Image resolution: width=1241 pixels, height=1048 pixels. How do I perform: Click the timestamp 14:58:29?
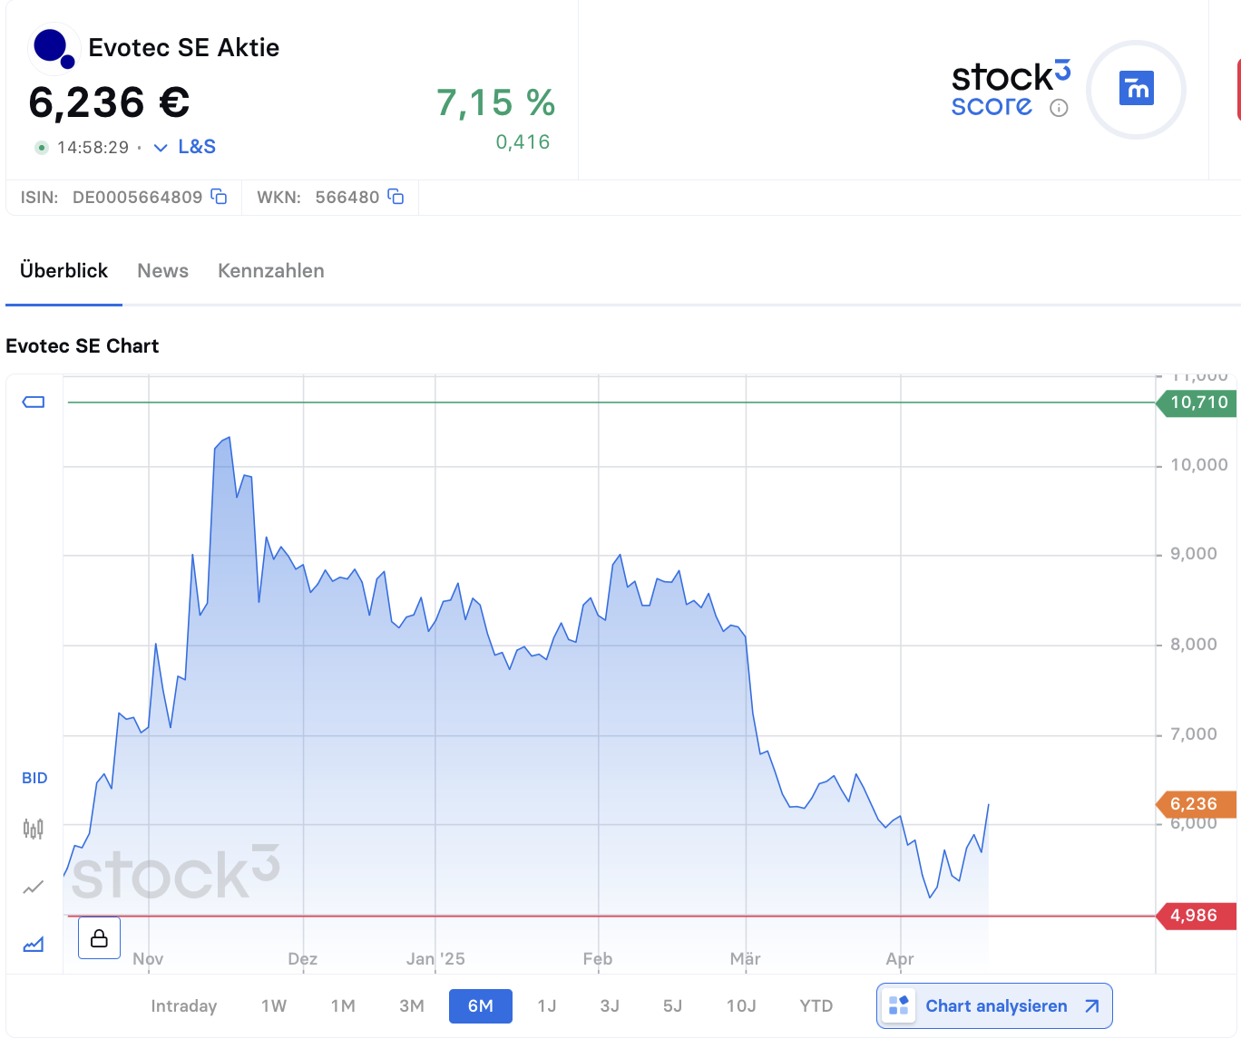tap(93, 148)
